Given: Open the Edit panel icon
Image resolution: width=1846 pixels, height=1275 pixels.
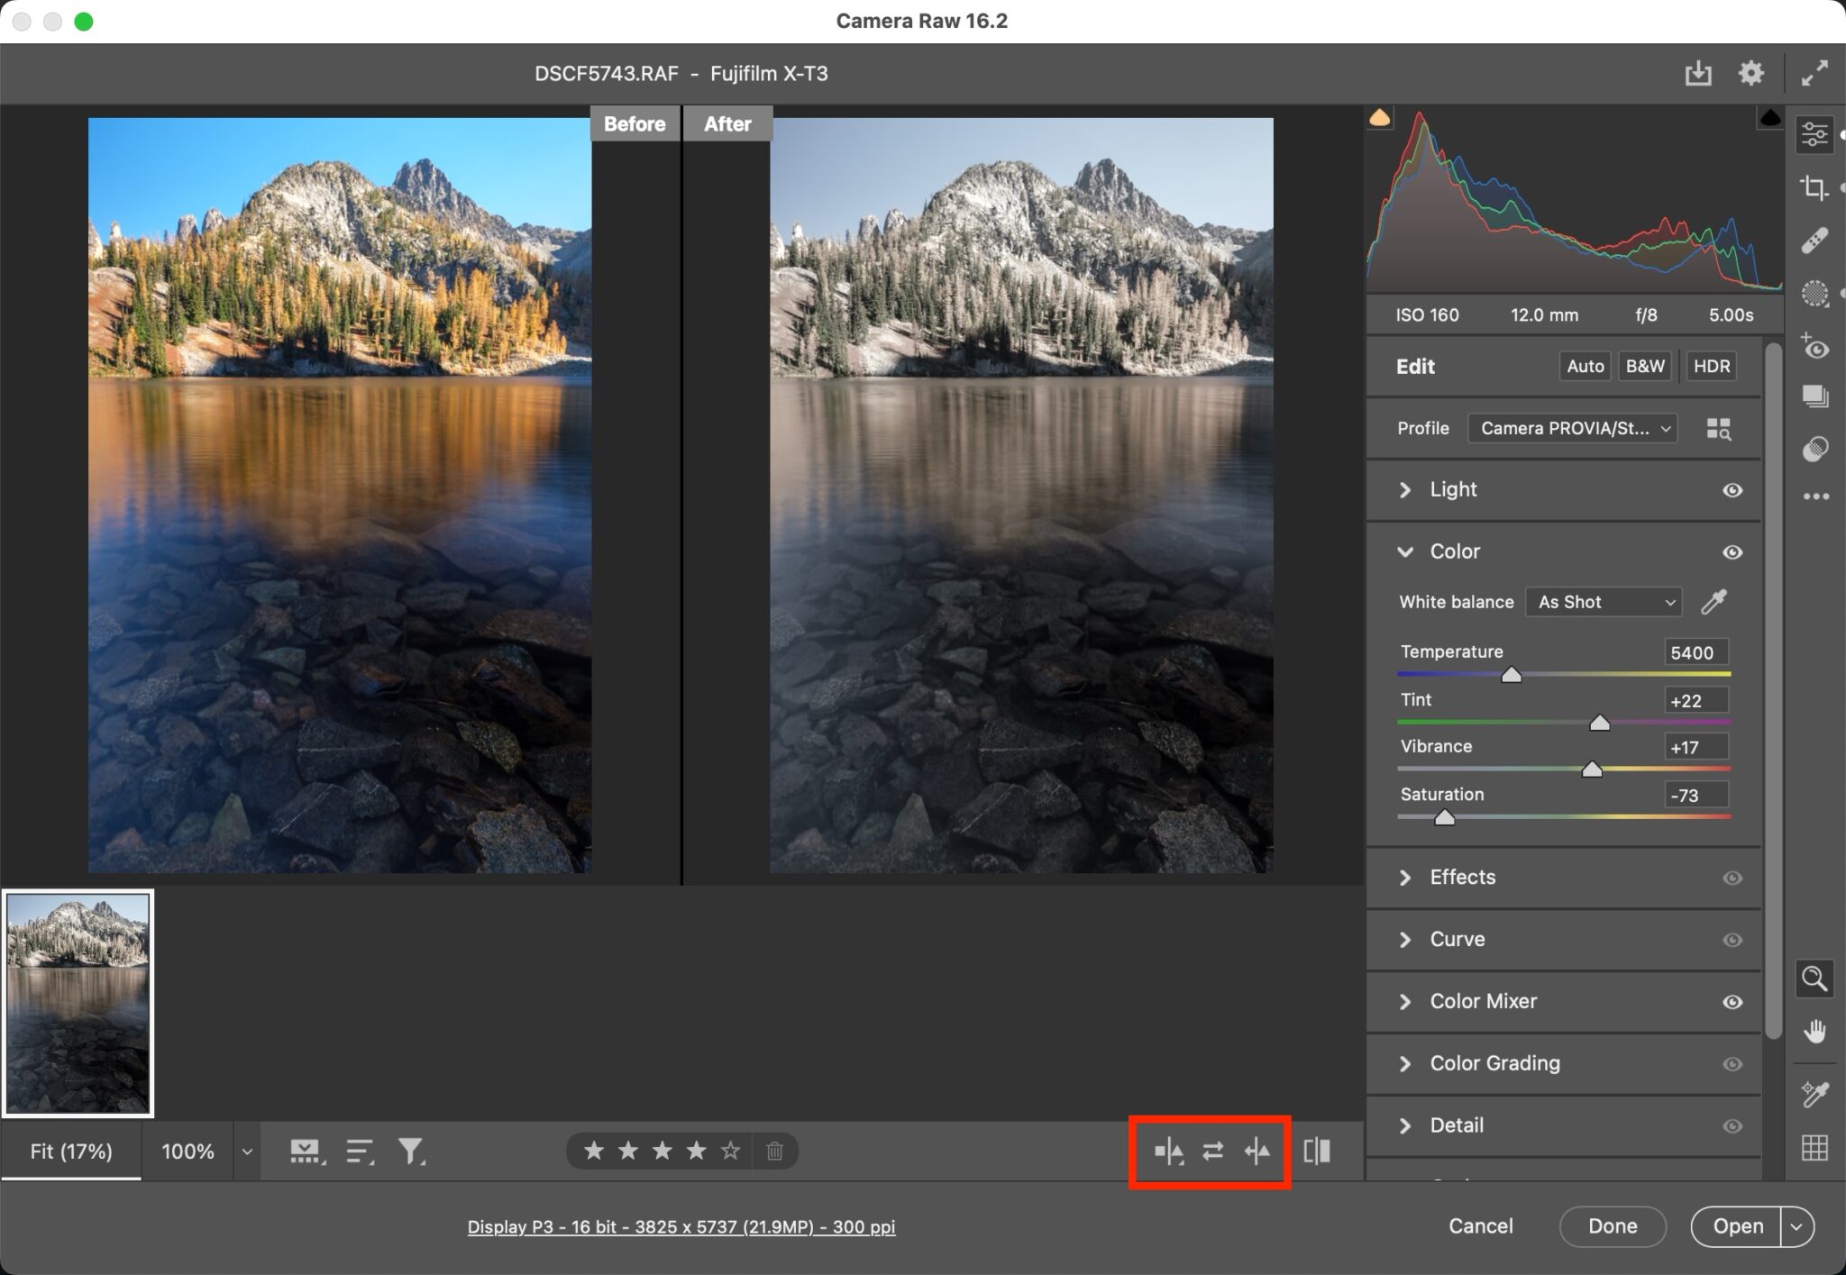Looking at the screenshot, I should coord(1815,134).
